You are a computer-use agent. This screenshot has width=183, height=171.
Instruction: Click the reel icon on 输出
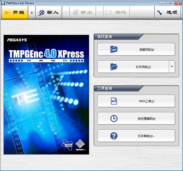click(x=76, y=12)
